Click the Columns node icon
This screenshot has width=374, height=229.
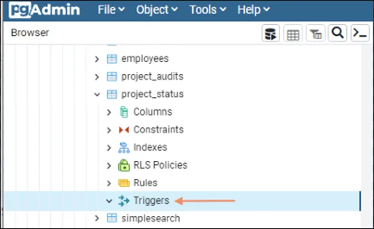click(x=124, y=112)
